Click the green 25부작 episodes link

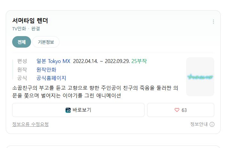click(139, 61)
